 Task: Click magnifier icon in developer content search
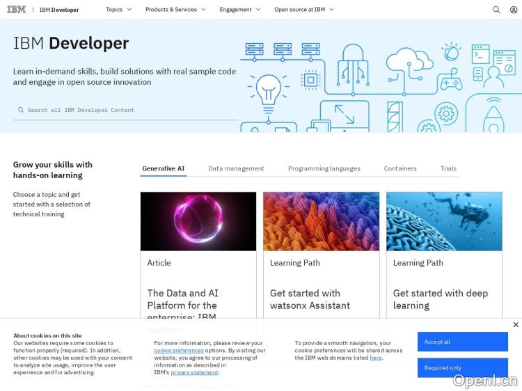pyautogui.click(x=21, y=110)
